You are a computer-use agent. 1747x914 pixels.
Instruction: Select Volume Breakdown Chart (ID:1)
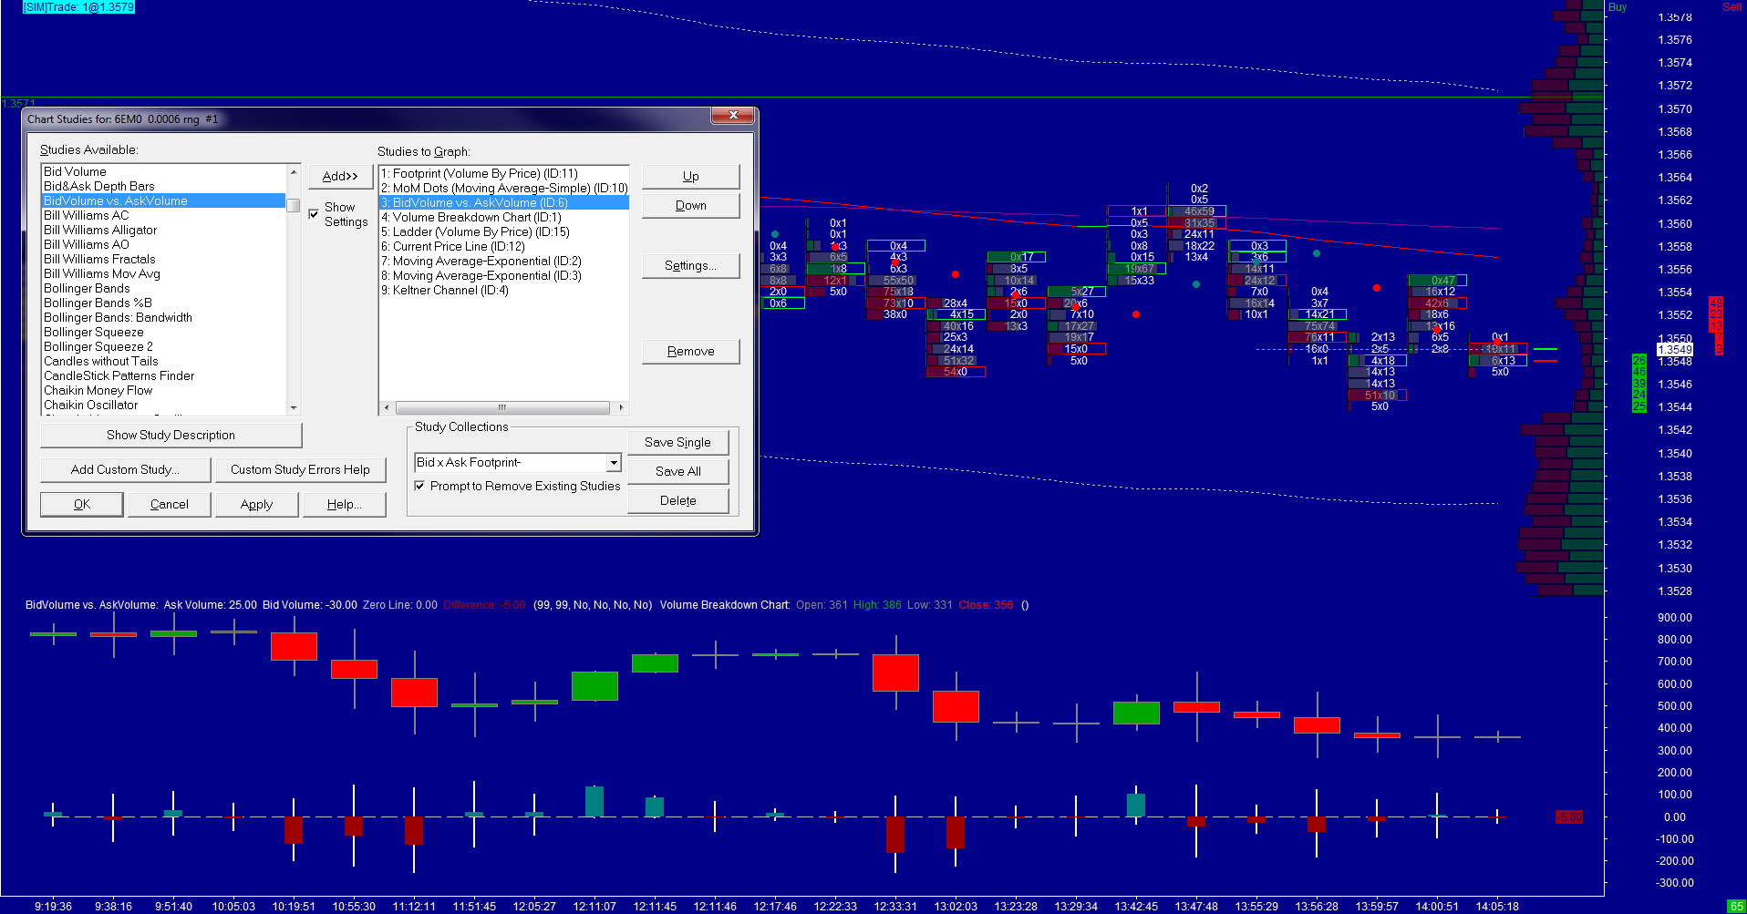point(504,217)
